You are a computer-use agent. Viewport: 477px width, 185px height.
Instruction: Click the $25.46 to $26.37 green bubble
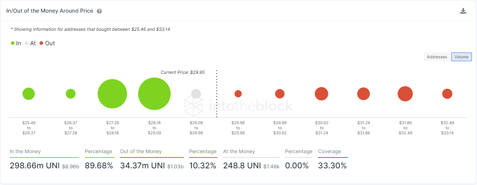29,94
